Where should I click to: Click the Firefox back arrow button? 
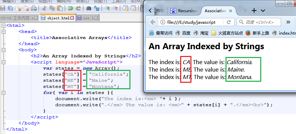pyautogui.click(x=153, y=22)
